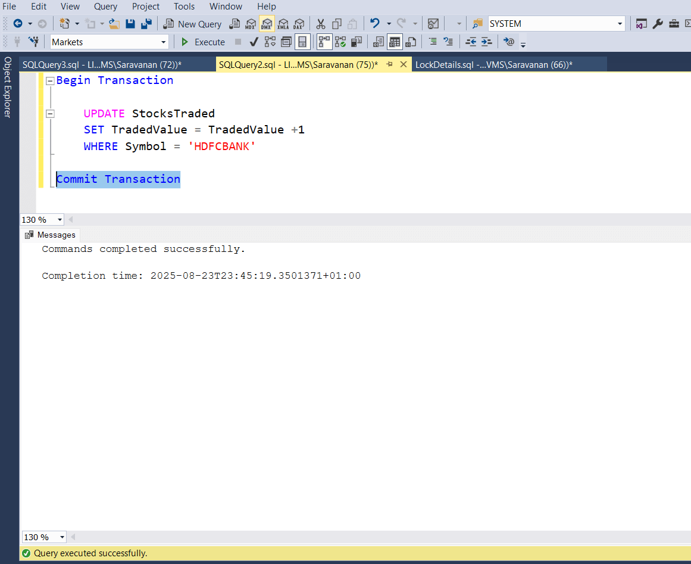
Task: Expand the Undo history dropdown arrow
Action: [389, 24]
